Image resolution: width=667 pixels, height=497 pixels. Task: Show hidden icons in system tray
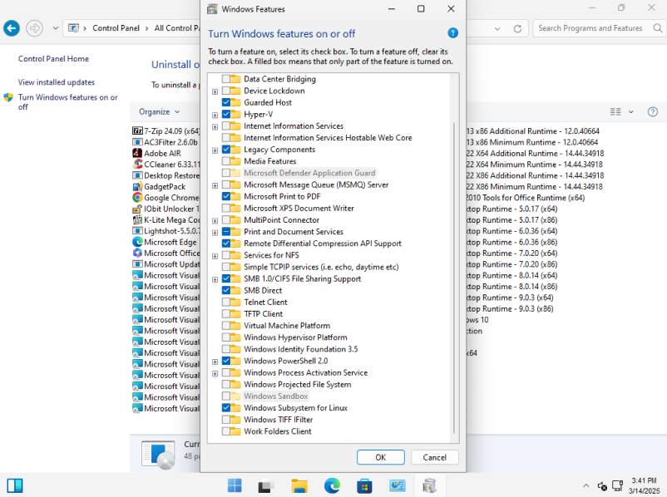(x=586, y=485)
